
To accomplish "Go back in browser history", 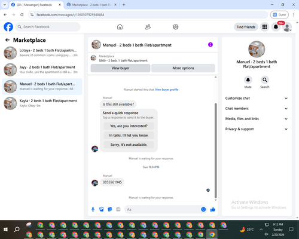I will (5, 14).
